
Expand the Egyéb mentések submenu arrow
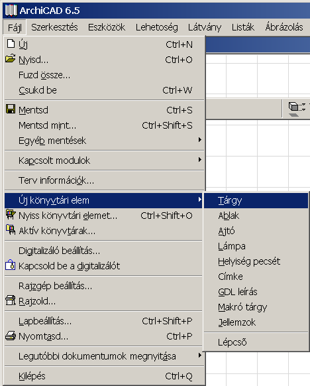pos(200,140)
